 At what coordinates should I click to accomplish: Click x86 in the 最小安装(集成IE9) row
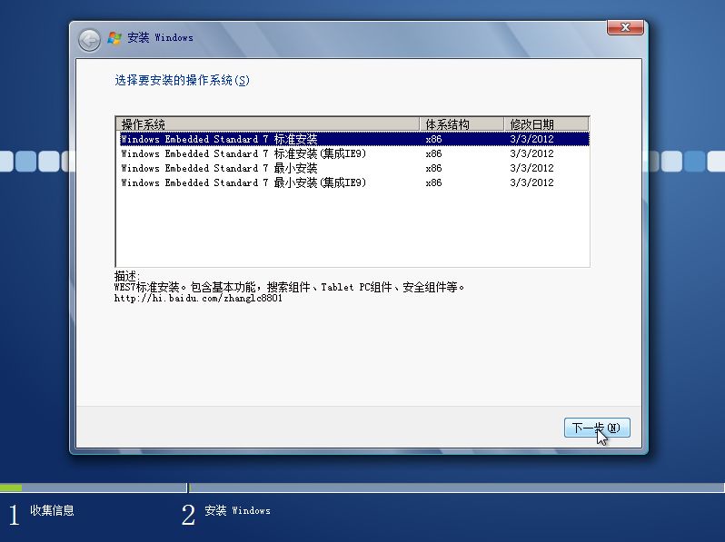[x=433, y=182]
